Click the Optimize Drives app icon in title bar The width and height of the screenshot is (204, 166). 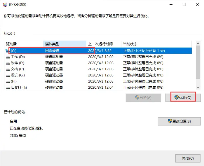point(5,5)
